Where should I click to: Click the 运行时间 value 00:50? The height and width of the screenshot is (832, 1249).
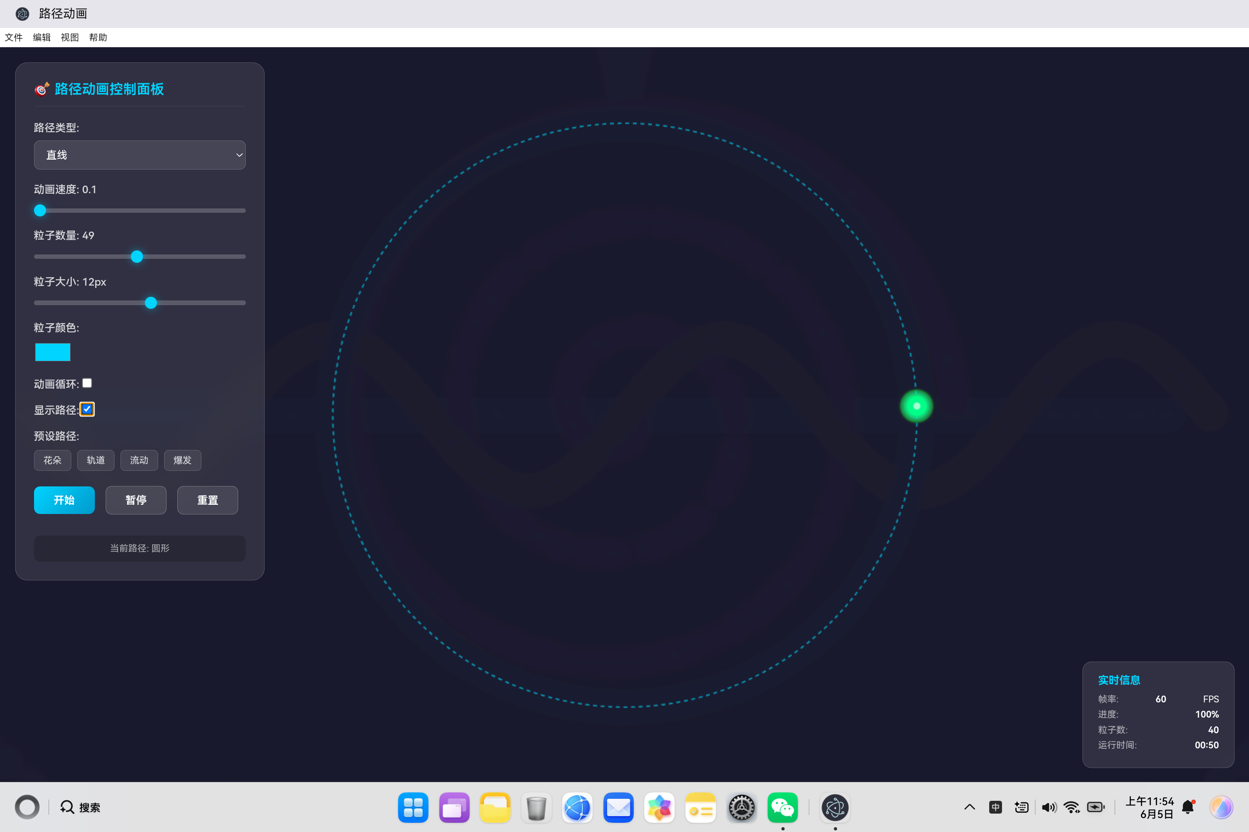click(x=1207, y=745)
